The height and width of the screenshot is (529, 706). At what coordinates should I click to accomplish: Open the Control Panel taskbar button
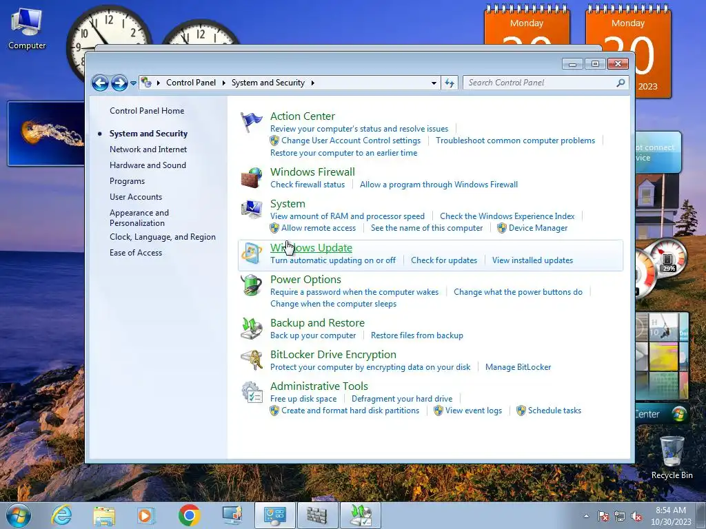(x=274, y=515)
